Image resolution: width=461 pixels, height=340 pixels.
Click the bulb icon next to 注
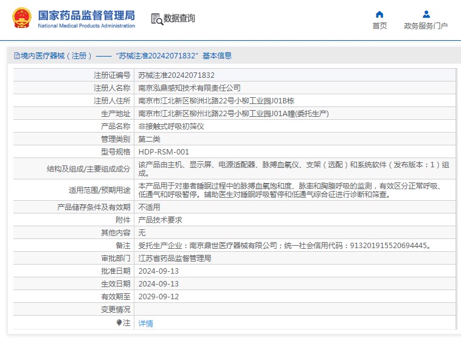[119, 322]
